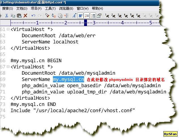Click ruler at column mark 1
The image size is (179, 138).
[37, 23]
